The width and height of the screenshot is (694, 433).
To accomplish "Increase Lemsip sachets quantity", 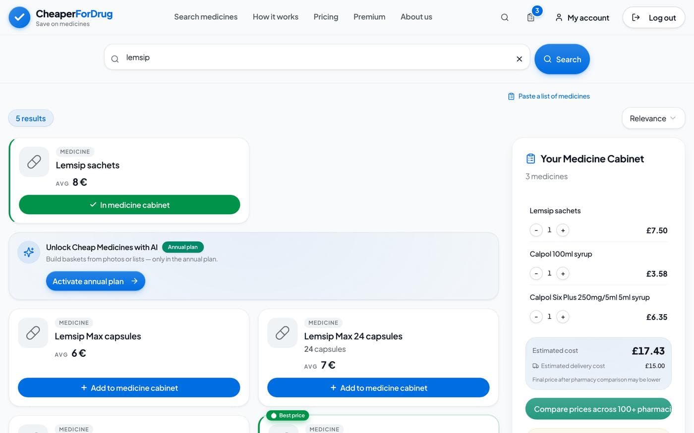I will [x=563, y=230].
